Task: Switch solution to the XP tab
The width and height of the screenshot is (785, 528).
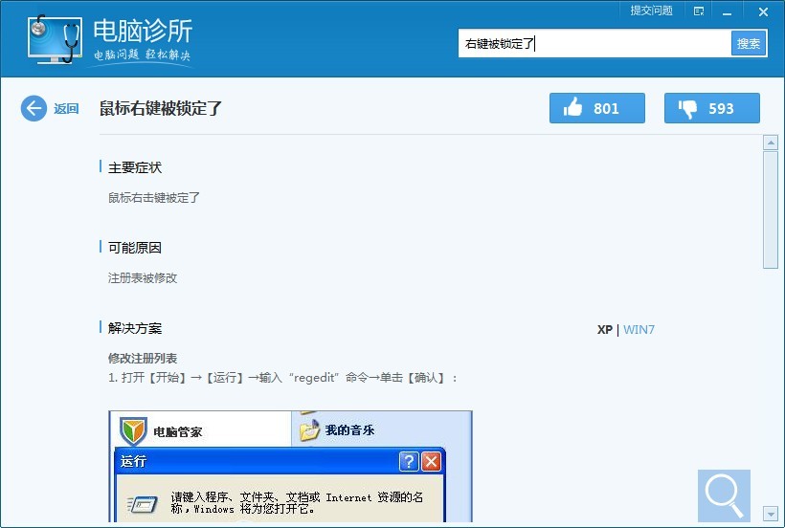Action: (605, 329)
